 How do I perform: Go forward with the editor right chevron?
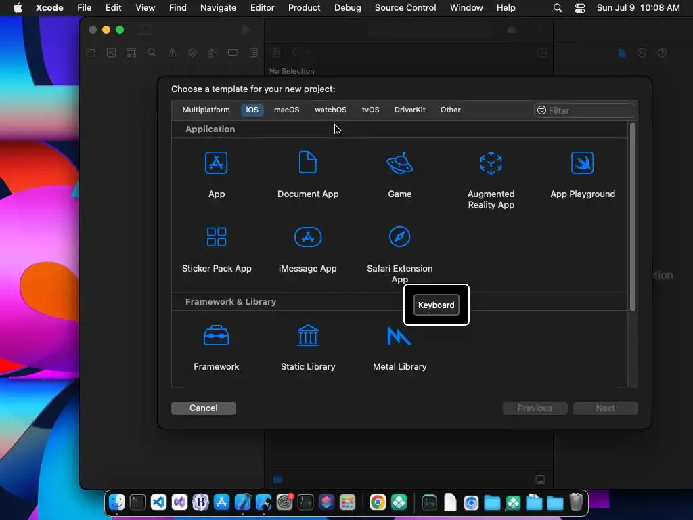(x=309, y=53)
